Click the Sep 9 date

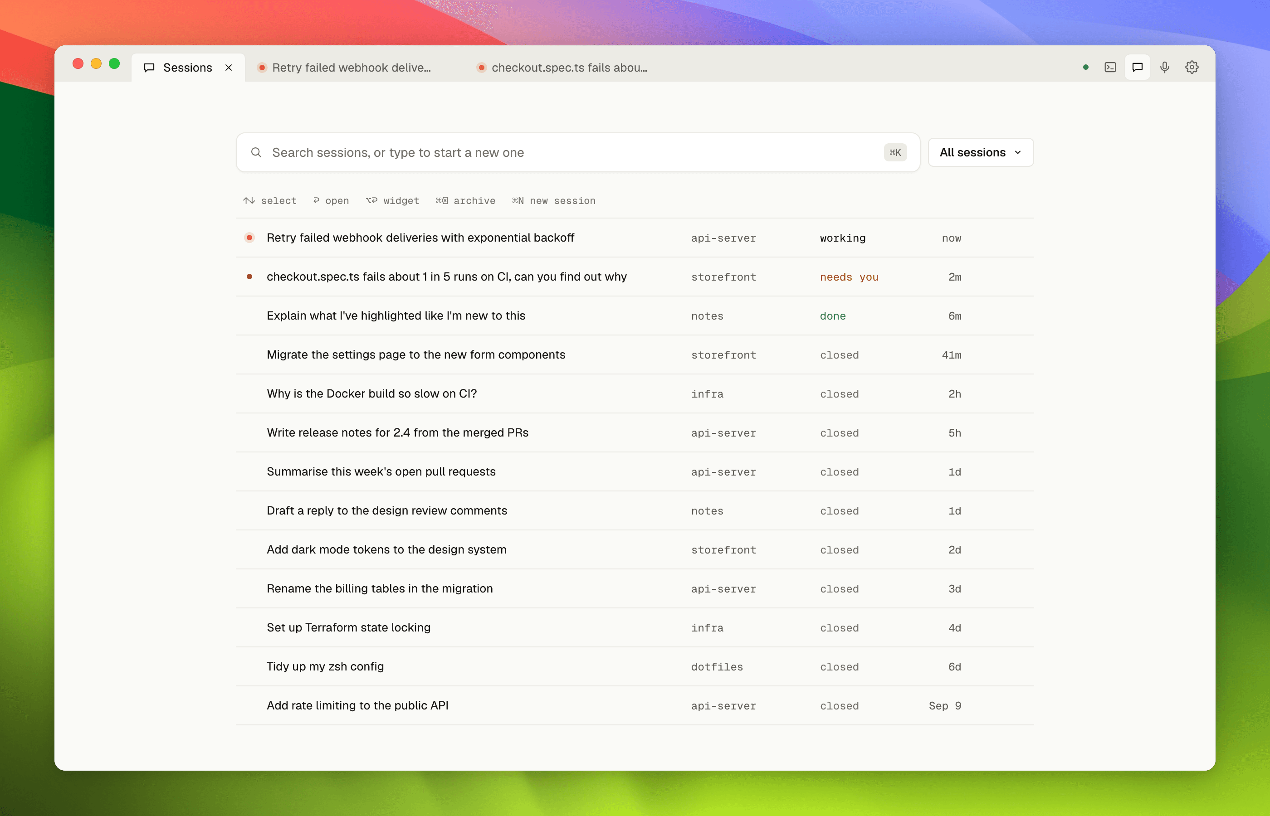944,706
